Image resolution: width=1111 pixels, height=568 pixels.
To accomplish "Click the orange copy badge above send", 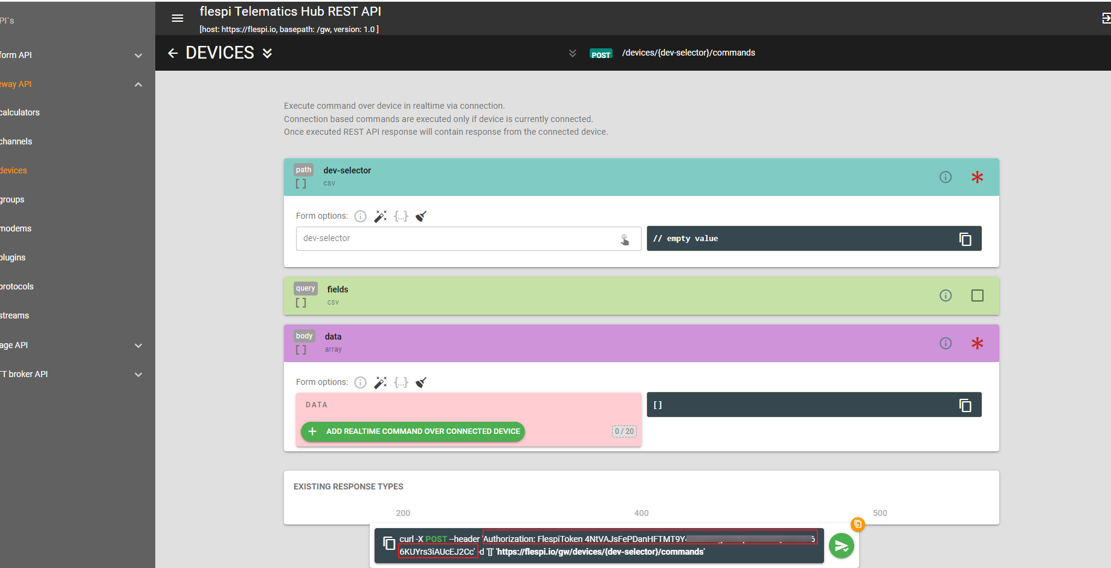I will click(857, 524).
